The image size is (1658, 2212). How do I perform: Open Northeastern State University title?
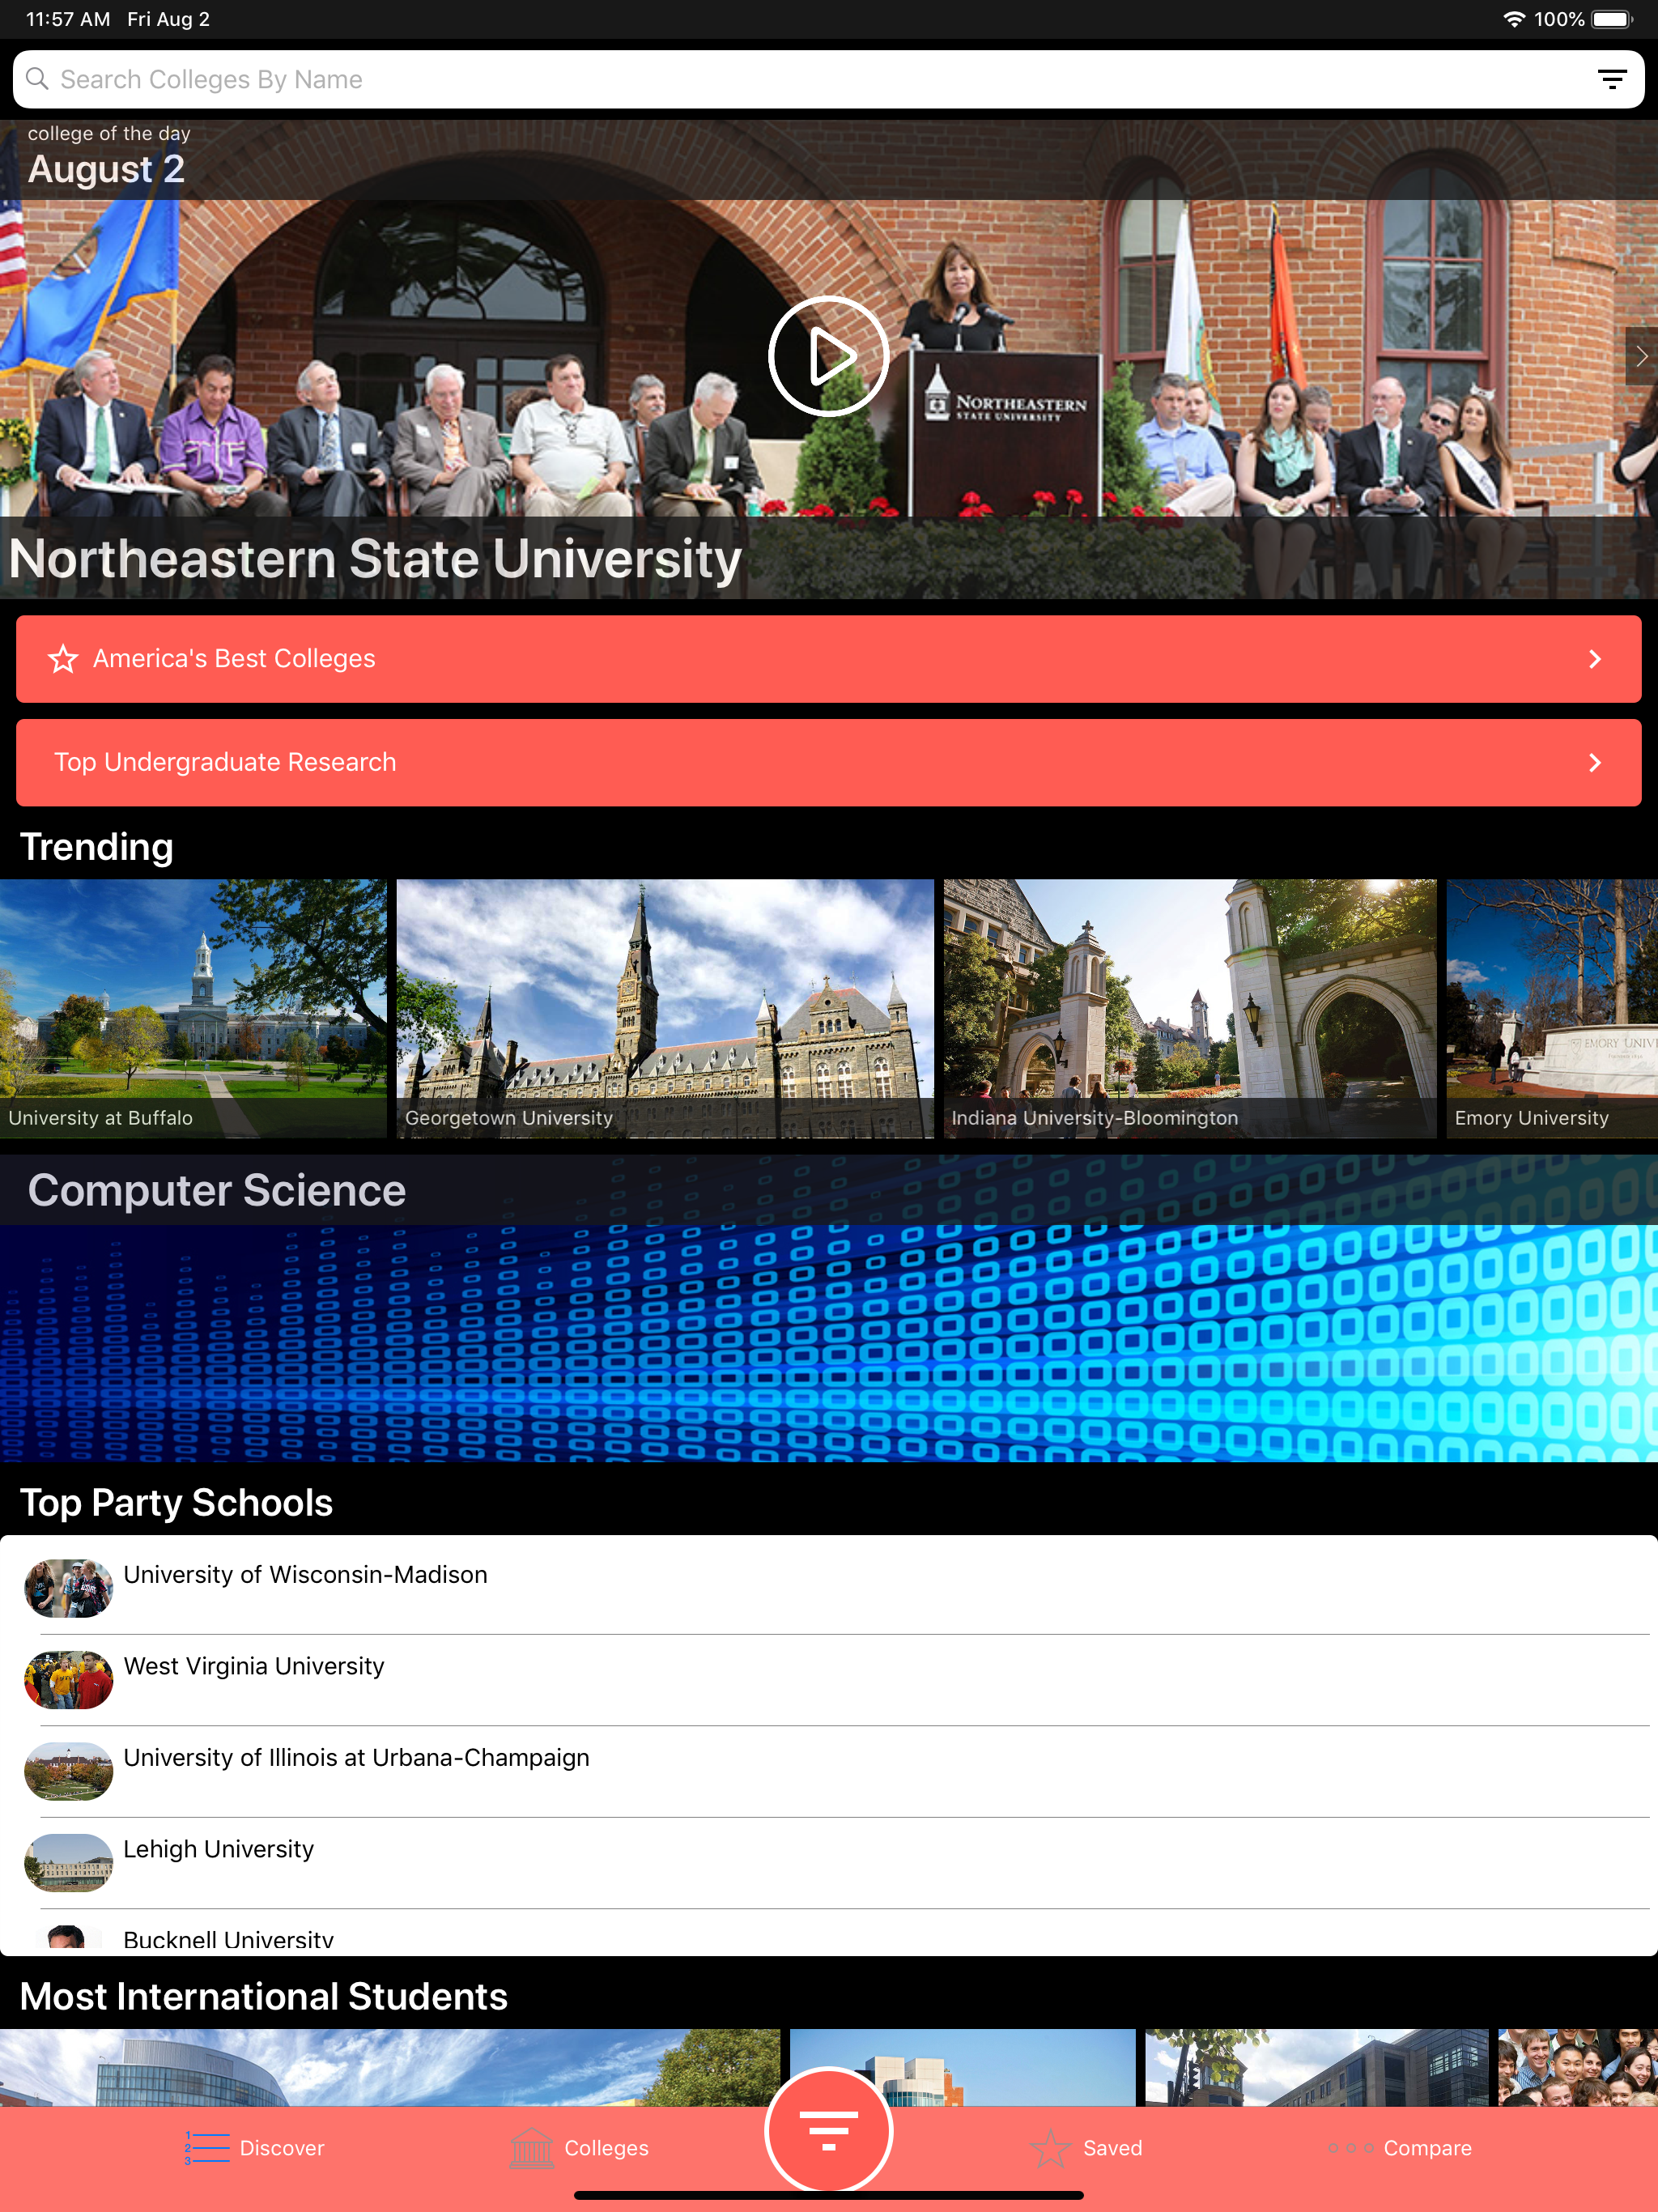point(375,558)
